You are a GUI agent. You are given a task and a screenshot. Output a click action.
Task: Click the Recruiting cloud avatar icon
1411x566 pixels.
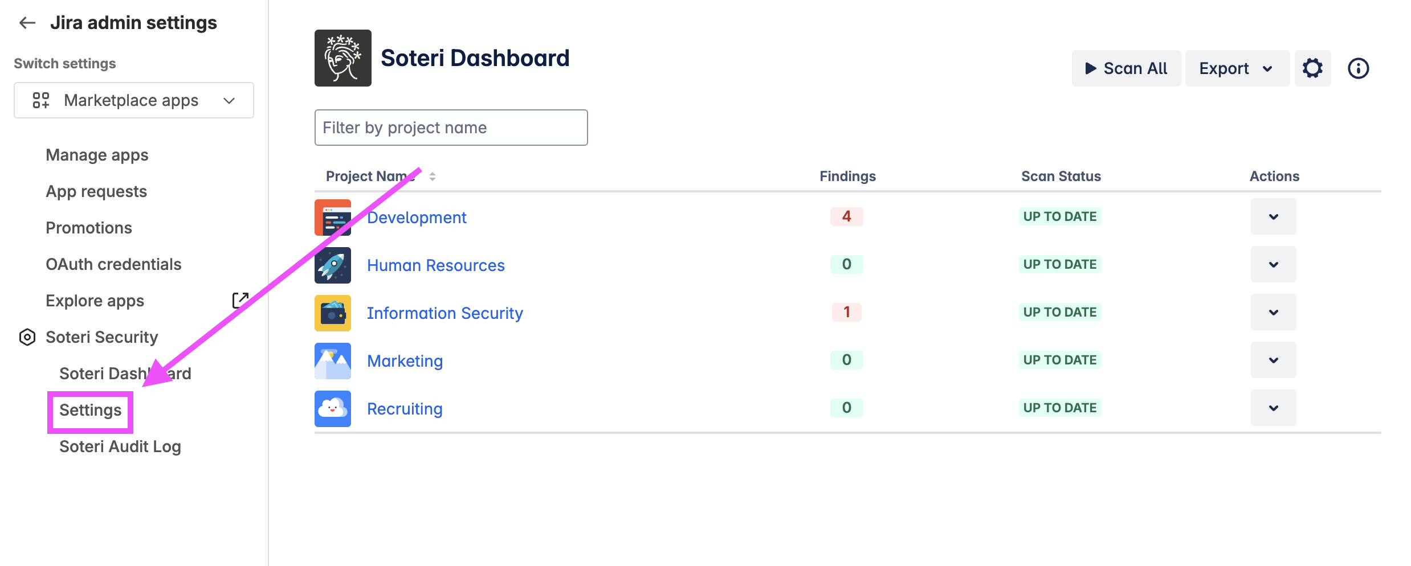[x=333, y=409]
